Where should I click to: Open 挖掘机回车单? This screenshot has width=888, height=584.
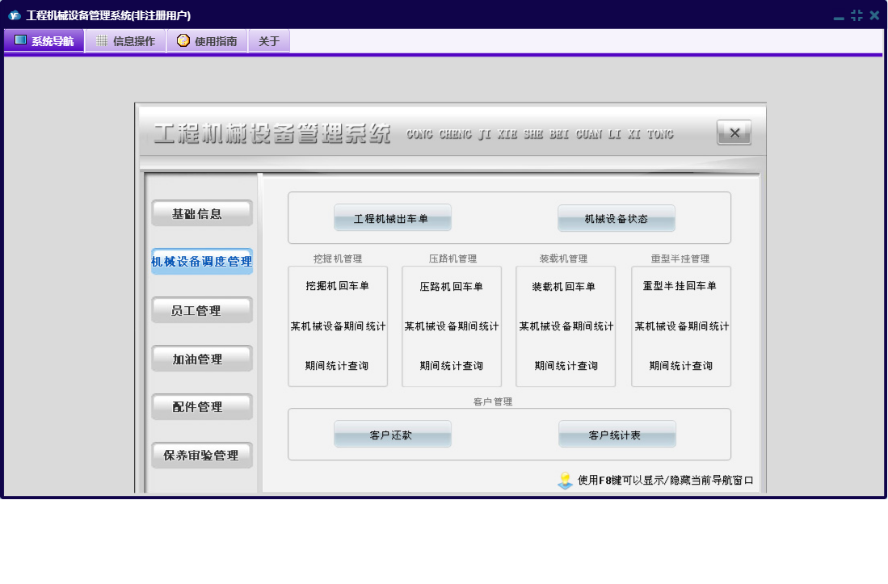[x=337, y=286]
